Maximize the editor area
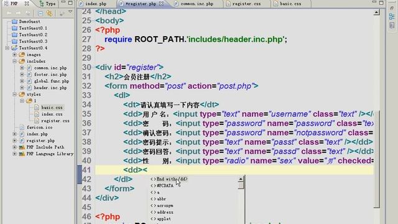Image resolution: width=398 pixels, height=224 pixels. point(381,2)
